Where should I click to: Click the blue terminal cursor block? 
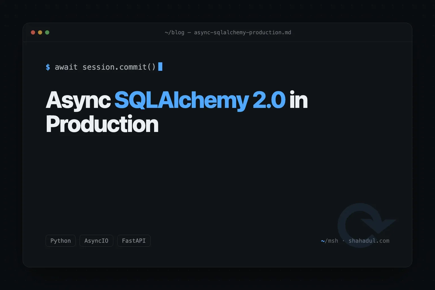[160, 67]
